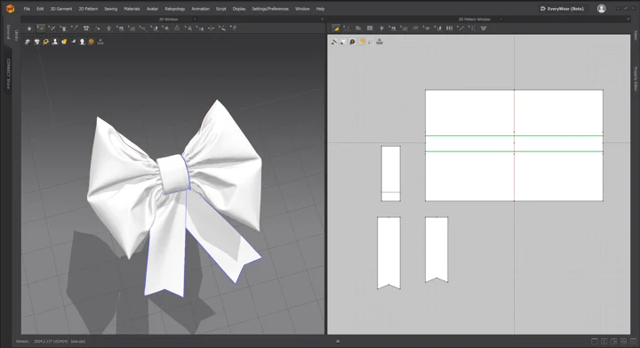Click the T-shirt arrangement icon in the 3D toolbar
This screenshot has height=348, width=640.
pos(86,28)
